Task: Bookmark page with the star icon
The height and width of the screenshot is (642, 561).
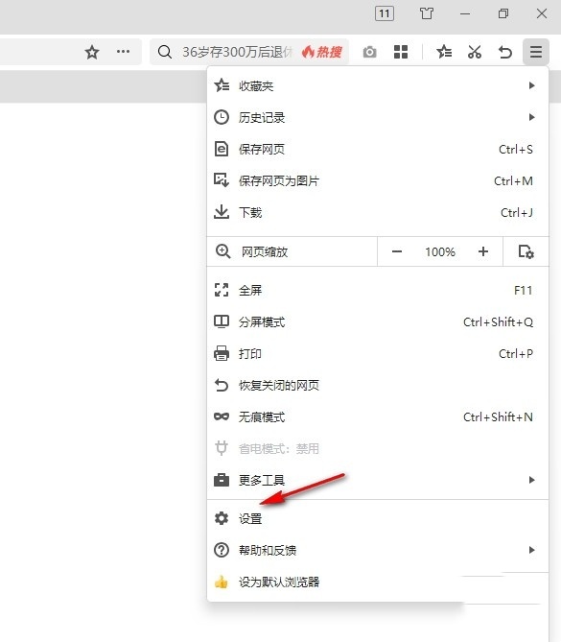Action: pos(92,52)
